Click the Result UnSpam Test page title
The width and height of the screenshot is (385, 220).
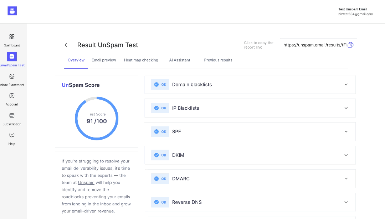[108, 45]
